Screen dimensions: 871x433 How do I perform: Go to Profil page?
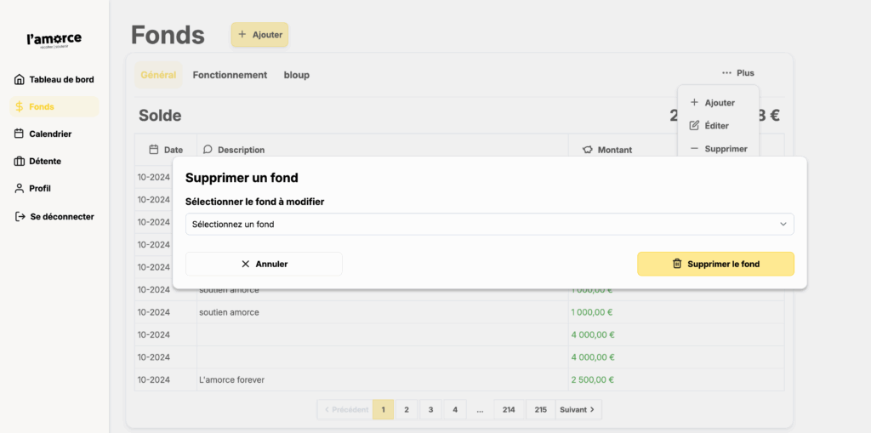coord(39,188)
